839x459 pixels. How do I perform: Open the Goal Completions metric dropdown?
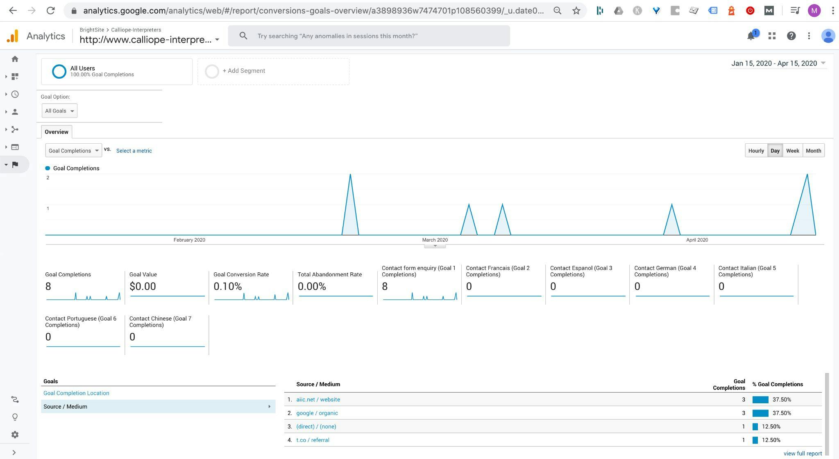coord(74,151)
